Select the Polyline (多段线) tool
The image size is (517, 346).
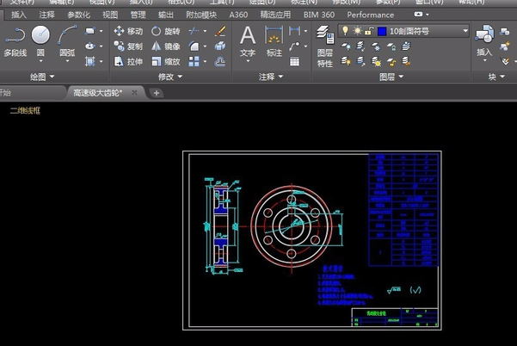click(x=15, y=41)
